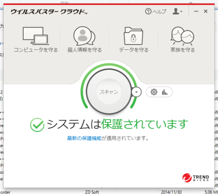The image size is (218, 194).
Task: Open security reports bar chart icon
Action: pos(164,92)
